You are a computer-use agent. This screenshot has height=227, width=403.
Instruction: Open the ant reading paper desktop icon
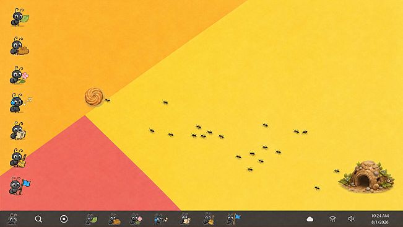pos(18,131)
